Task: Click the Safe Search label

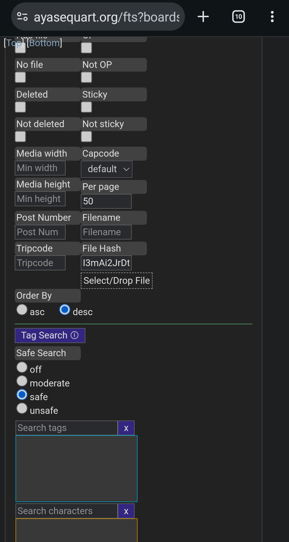Action: (x=48, y=353)
